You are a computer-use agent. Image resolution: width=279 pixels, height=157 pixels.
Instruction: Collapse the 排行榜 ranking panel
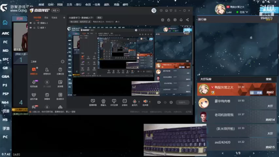pos(197,20)
